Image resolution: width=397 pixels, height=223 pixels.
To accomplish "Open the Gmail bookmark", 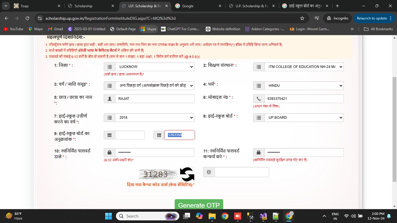I will click(55, 29).
